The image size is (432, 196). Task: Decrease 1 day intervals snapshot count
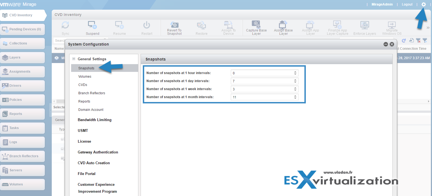pos(295,82)
